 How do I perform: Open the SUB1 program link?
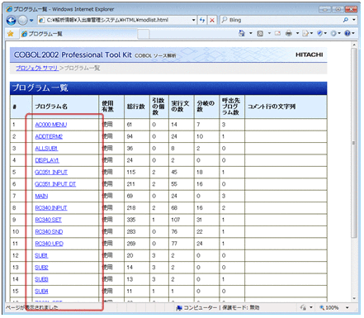[41, 255]
